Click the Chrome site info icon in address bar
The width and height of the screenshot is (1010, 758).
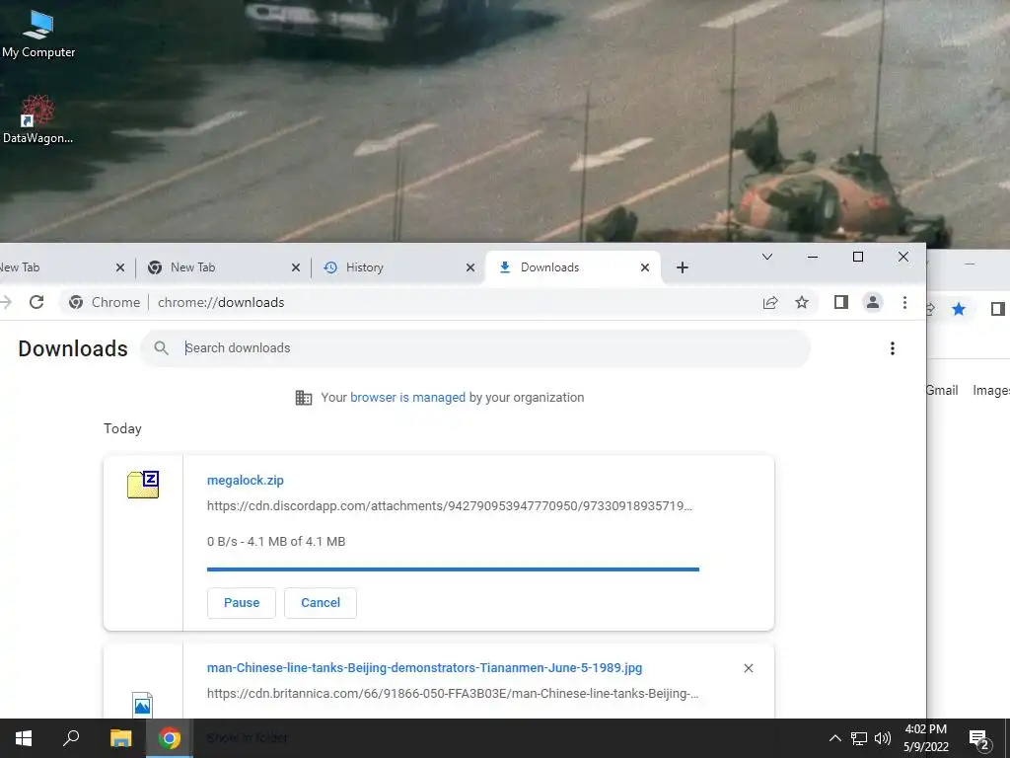click(76, 302)
